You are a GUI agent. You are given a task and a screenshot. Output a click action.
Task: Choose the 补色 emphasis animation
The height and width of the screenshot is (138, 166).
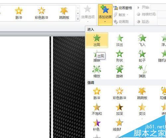[97, 125]
